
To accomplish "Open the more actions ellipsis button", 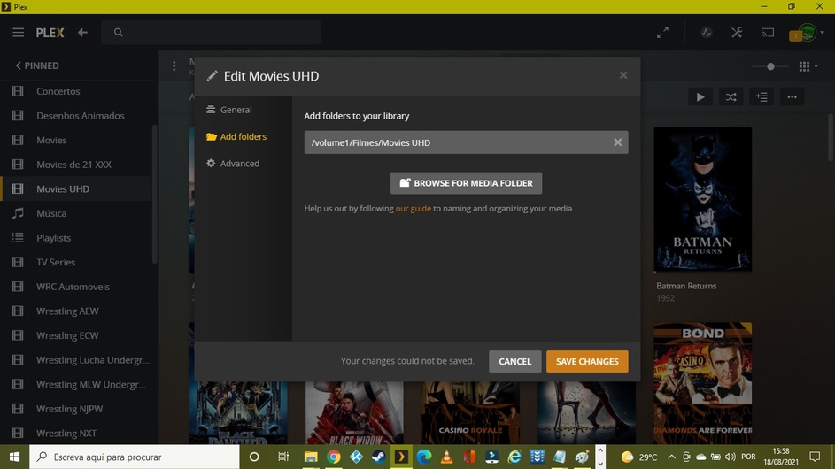I will pyautogui.click(x=792, y=96).
